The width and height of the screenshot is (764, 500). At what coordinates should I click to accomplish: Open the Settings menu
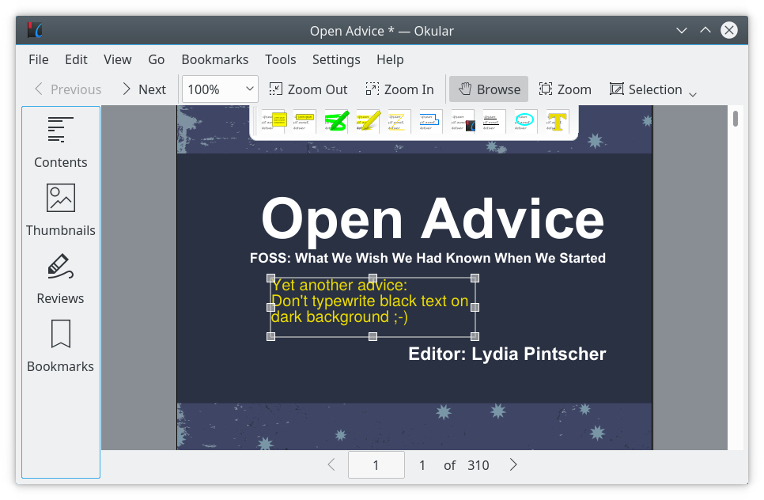coord(336,59)
